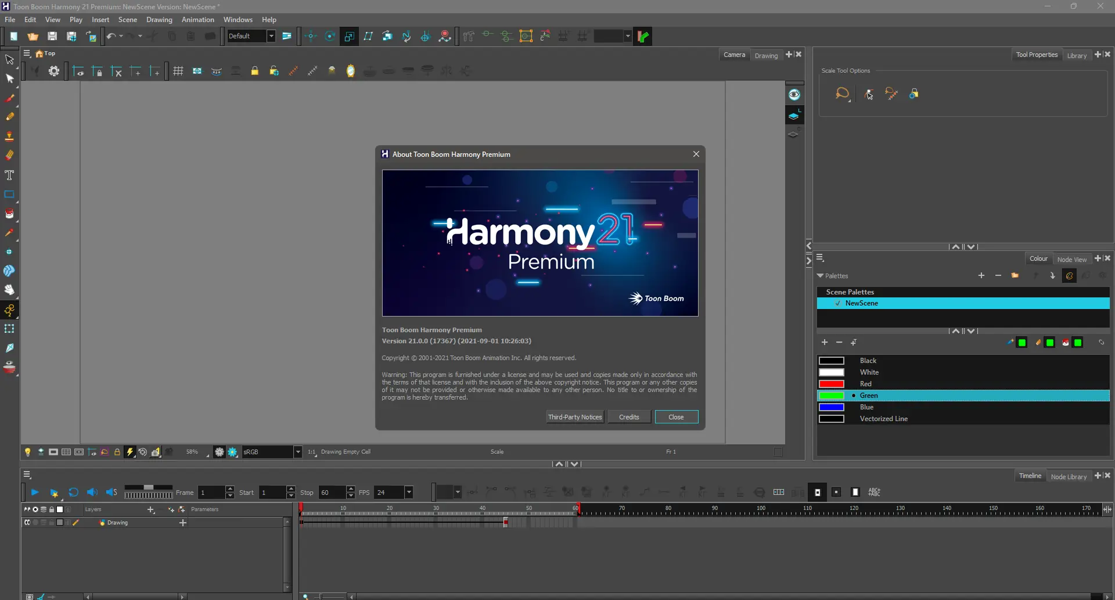Click the Add Layers plus icon in Timeline
The height and width of the screenshot is (600, 1115).
click(x=151, y=509)
